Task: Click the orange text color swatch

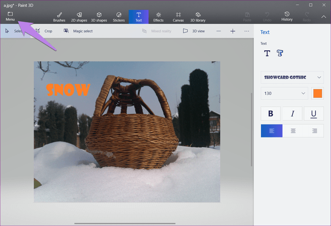Action: (317, 93)
